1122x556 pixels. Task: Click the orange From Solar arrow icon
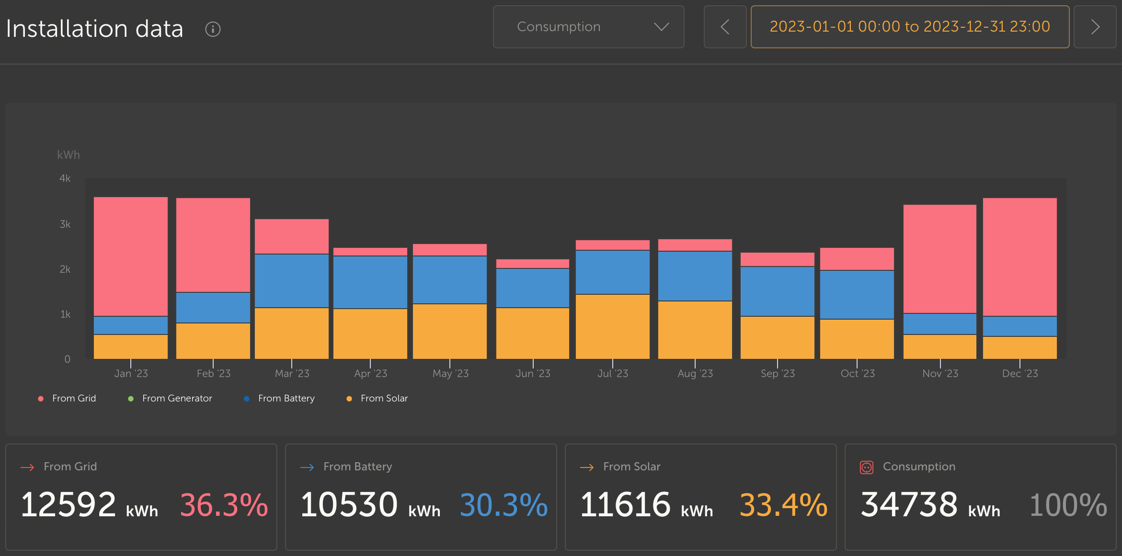(587, 467)
